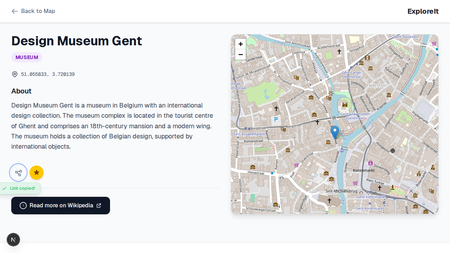
Task: Click the Korenmarkt label on the map
Action: click(364, 170)
